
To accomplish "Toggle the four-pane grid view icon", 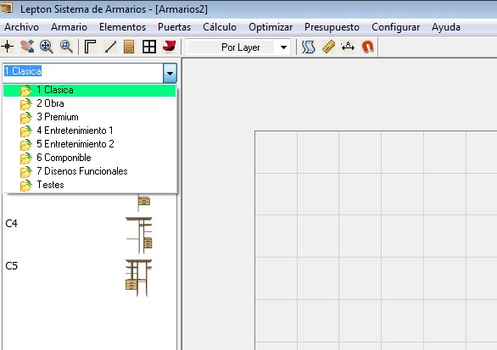I will point(149,47).
